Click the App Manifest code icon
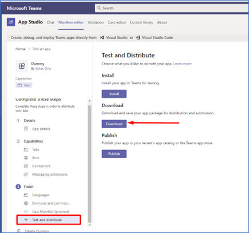Viewport: 249px width, 233px height. tap(26, 211)
